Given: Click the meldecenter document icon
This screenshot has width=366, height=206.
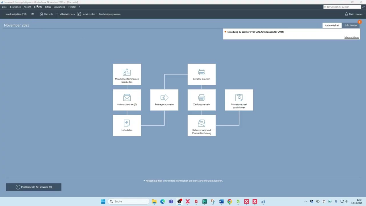Looking at the screenshot, I should (79, 14).
